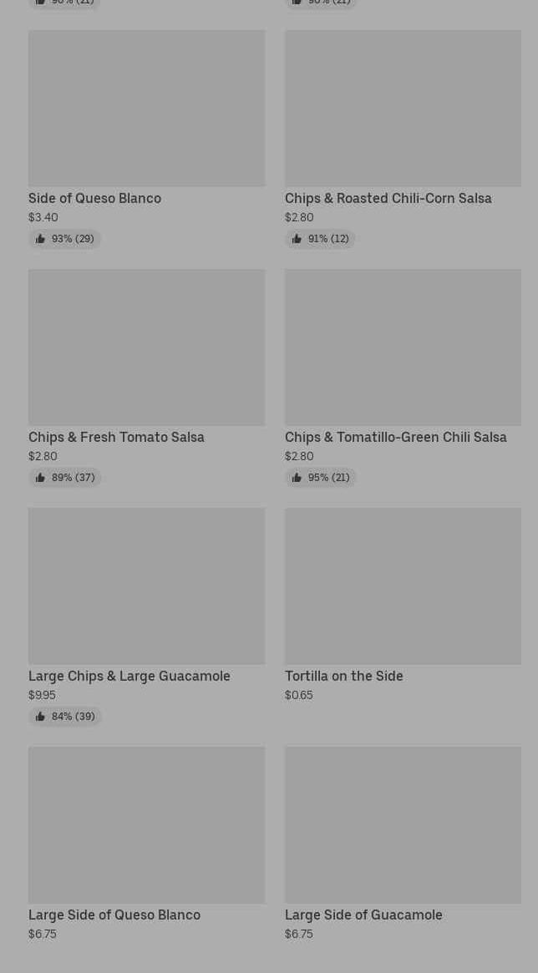
Task: Click thumbs-up icon under Side of Queso Blanco
Action: click(x=40, y=239)
